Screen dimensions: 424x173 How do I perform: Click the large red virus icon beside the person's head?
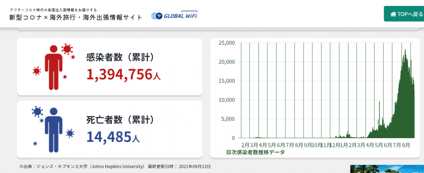click(x=67, y=49)
